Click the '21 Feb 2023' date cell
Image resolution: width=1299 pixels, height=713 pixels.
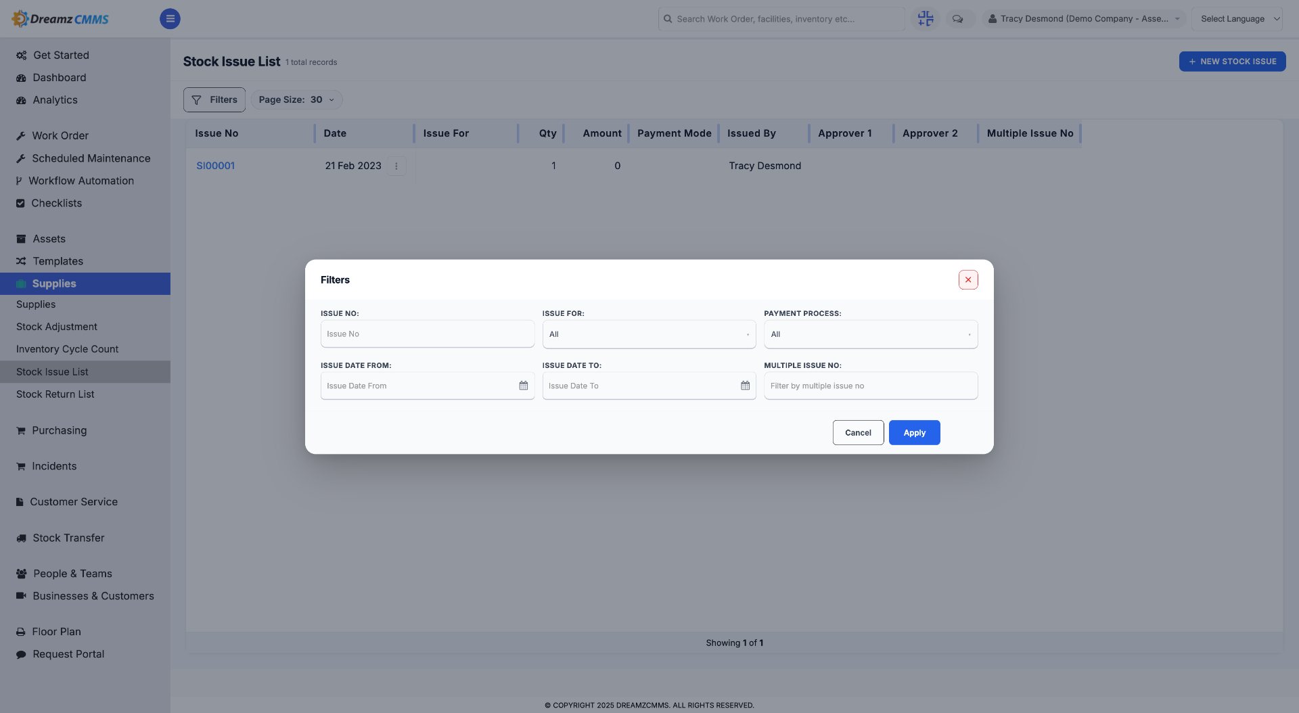353,166
